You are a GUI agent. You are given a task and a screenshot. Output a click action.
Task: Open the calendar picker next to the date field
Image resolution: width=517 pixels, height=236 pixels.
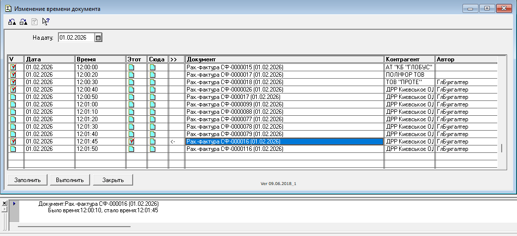pos(98,37)
